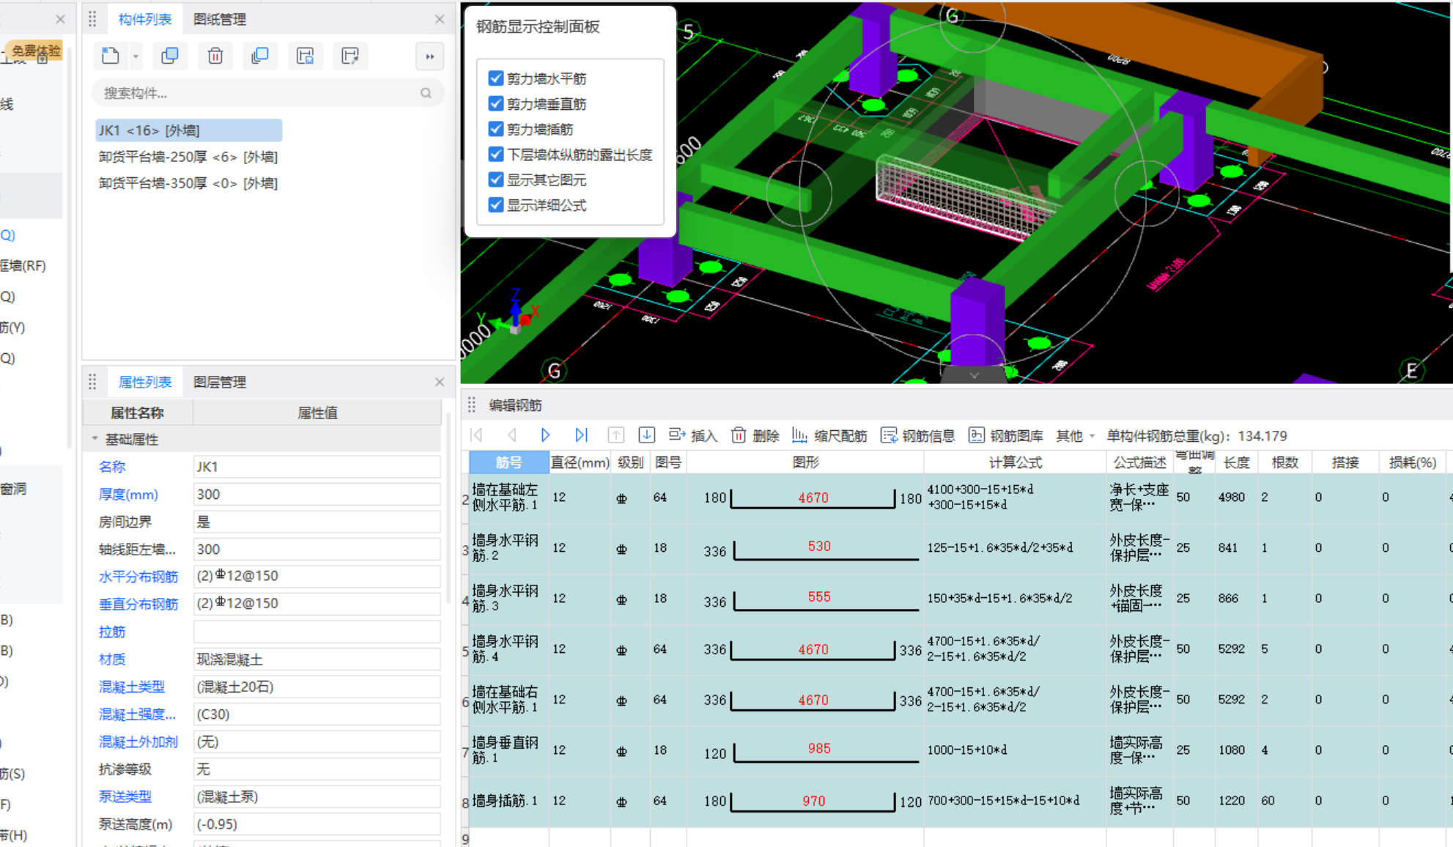This screenshot has height=847, width=1453.
Task: Select the 墙身垂直钢筋.1 row
Action: point(957,750)
